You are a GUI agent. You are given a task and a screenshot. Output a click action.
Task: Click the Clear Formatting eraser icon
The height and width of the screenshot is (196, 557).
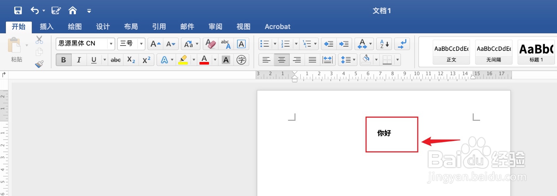[211, 44]
